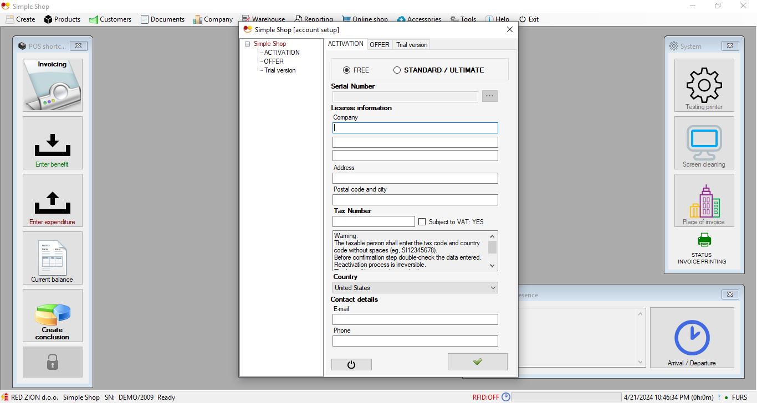Switch to the OFFER tab
The width and height of the screenshot is (757, 403).
(x=380, y=45)
